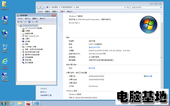Click the WorkGroup value text

(x=93, y=86)
